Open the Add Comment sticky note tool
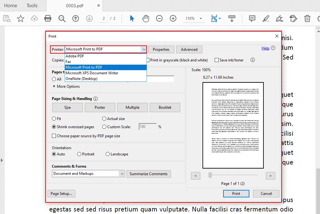This screenshot has width=320, height=214. pos(252,18)
